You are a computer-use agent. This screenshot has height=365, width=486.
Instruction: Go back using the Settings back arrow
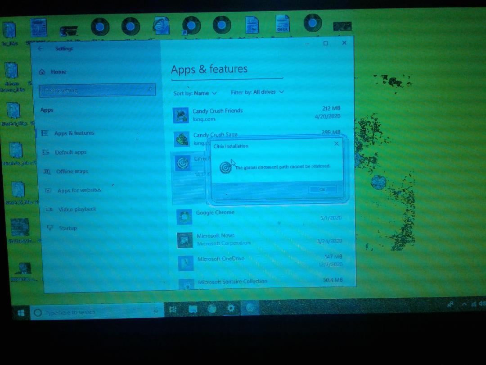coord(40,48)
